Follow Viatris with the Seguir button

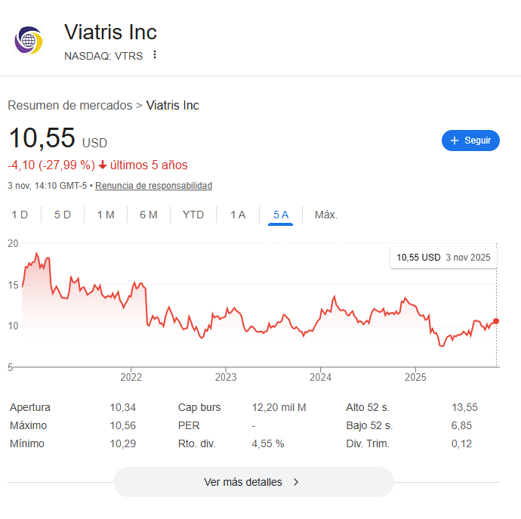[x=470, y=141]
